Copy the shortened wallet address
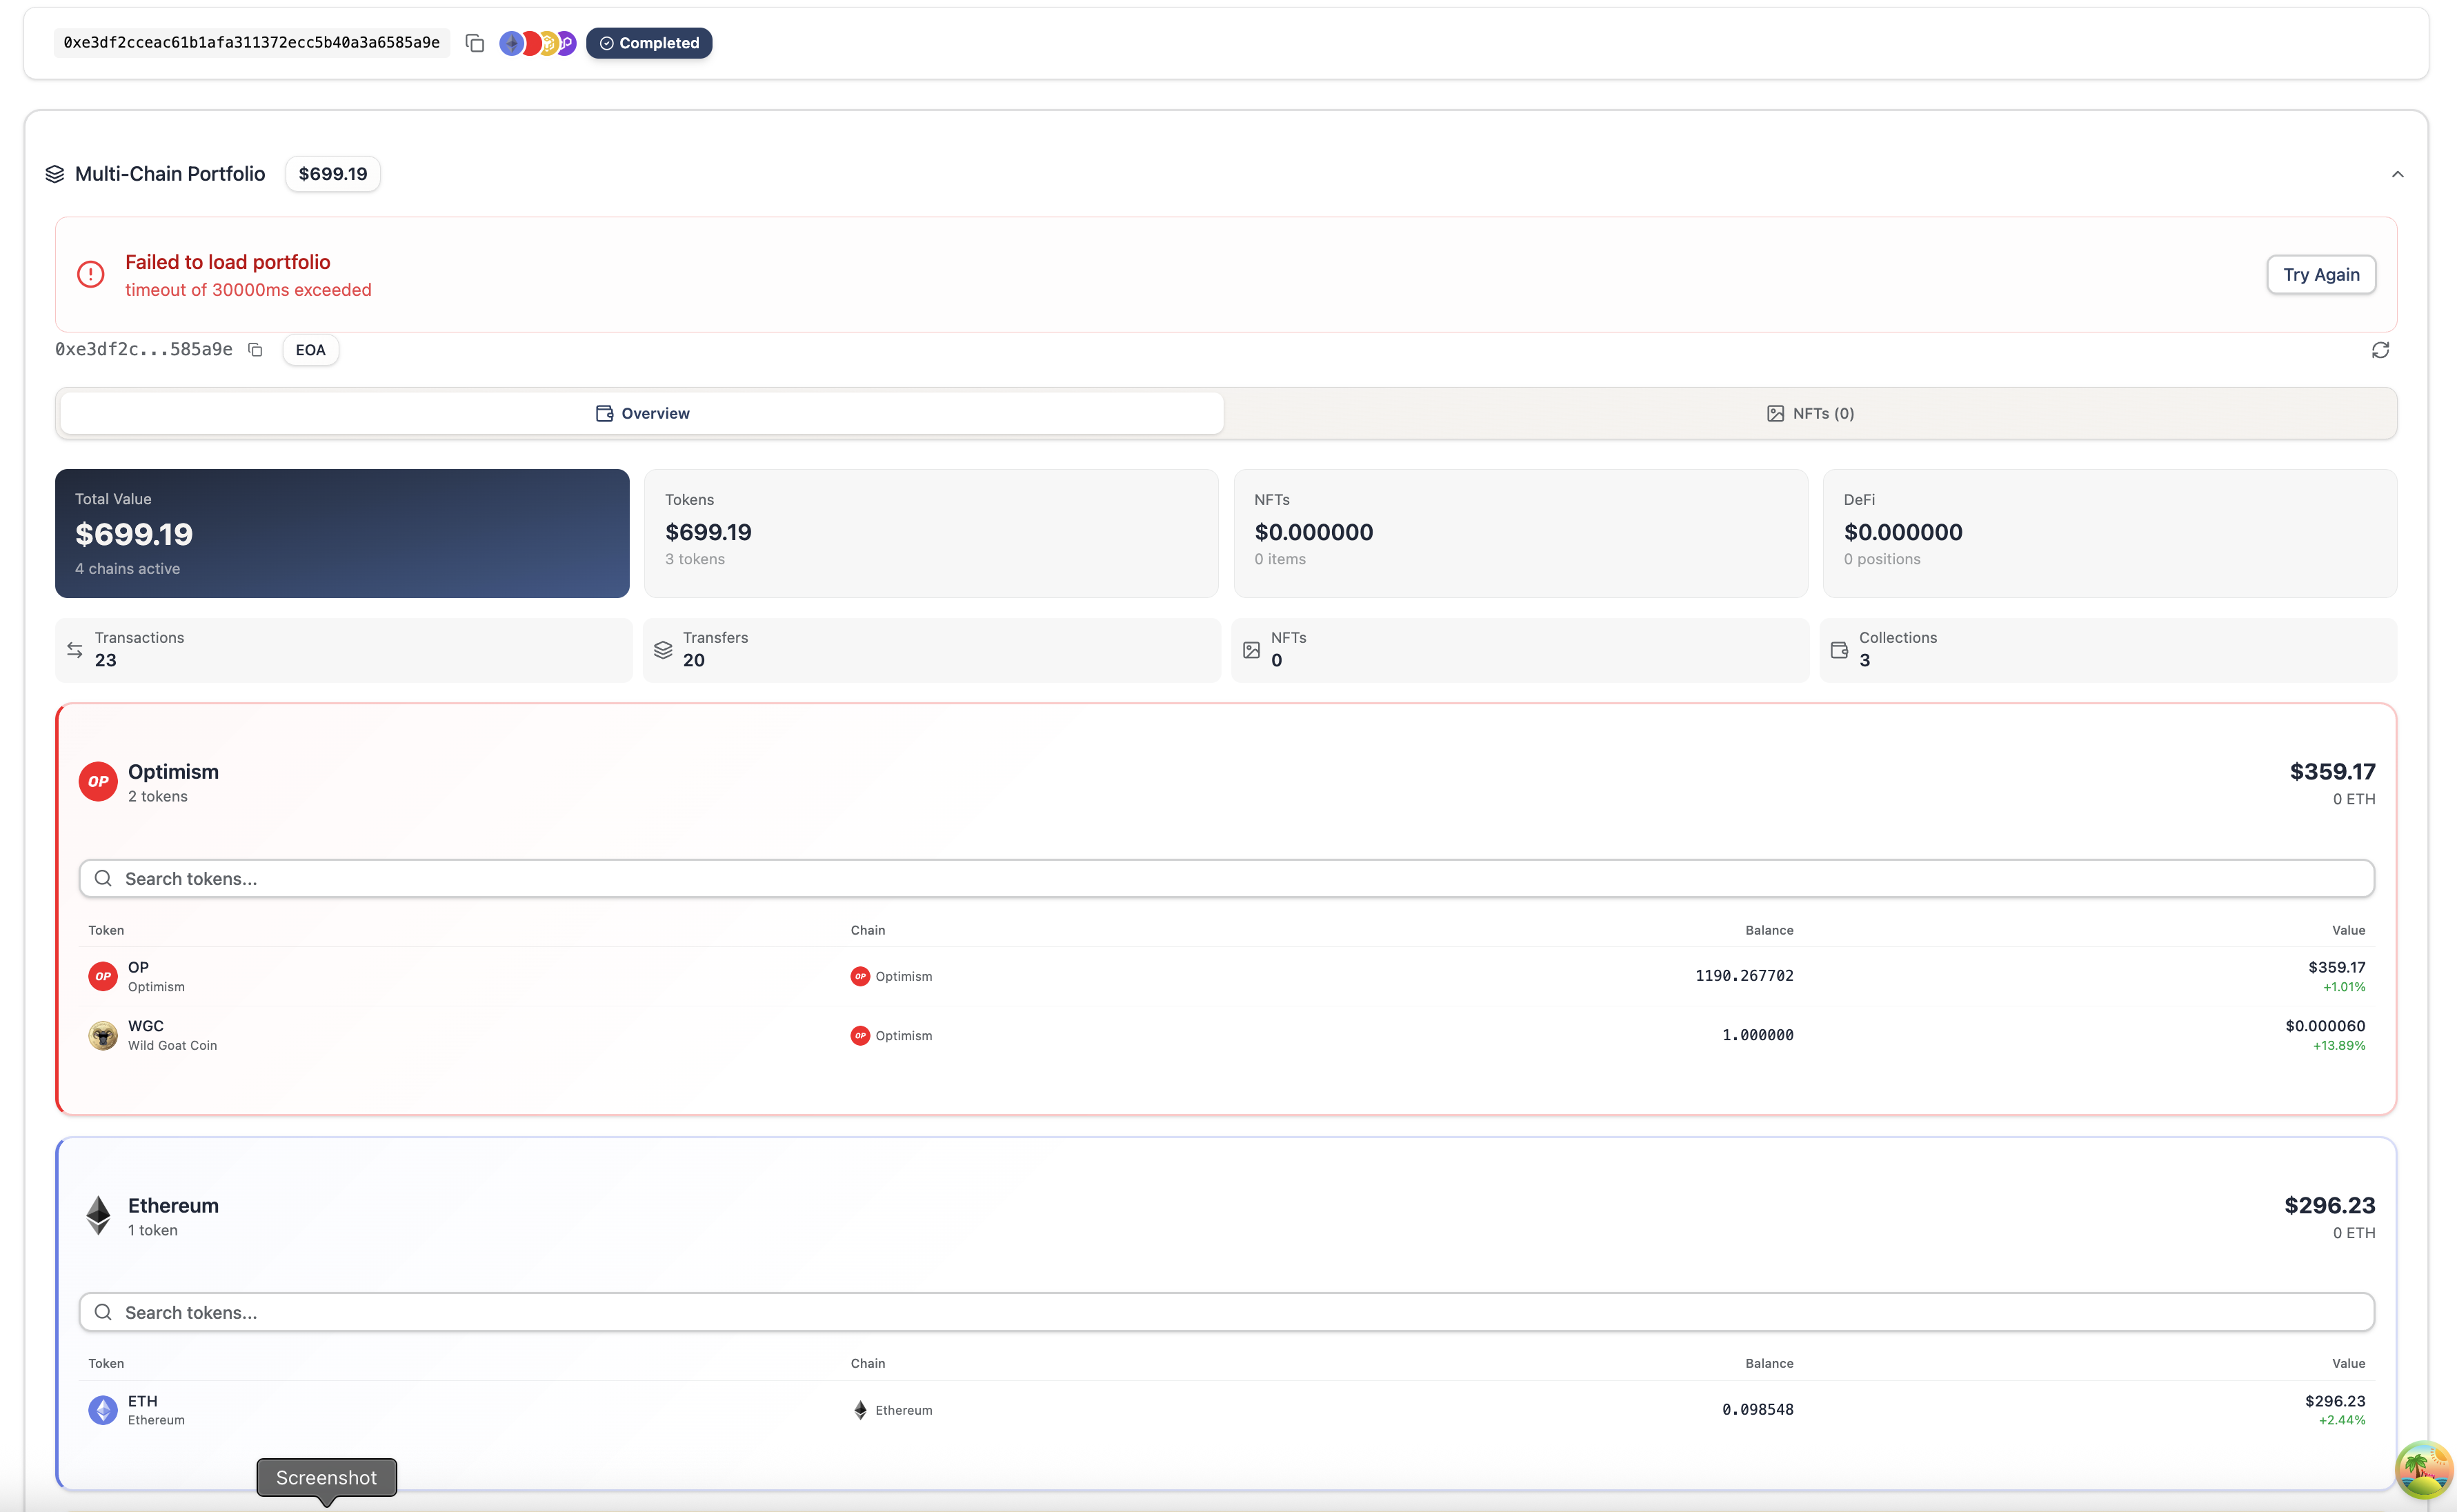The image size is (2457, 1512). pos(255,349)
